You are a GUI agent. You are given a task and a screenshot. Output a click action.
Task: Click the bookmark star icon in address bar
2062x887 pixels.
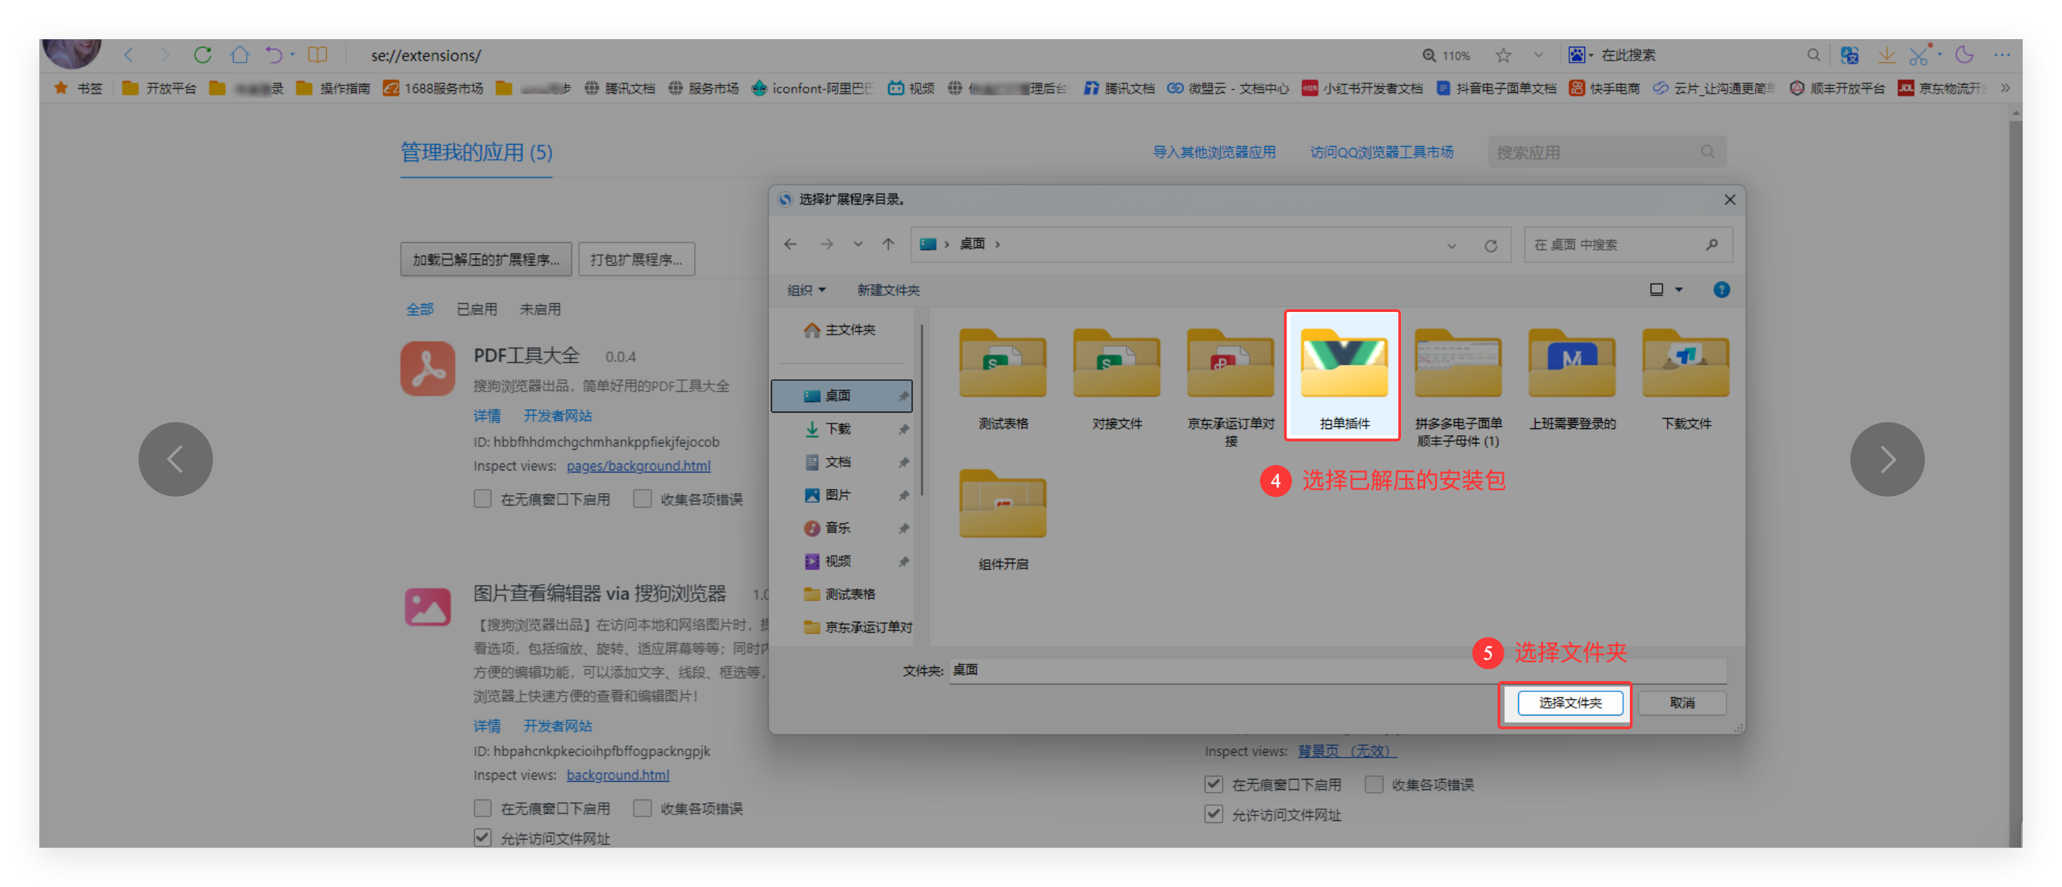coord(1502,55)
